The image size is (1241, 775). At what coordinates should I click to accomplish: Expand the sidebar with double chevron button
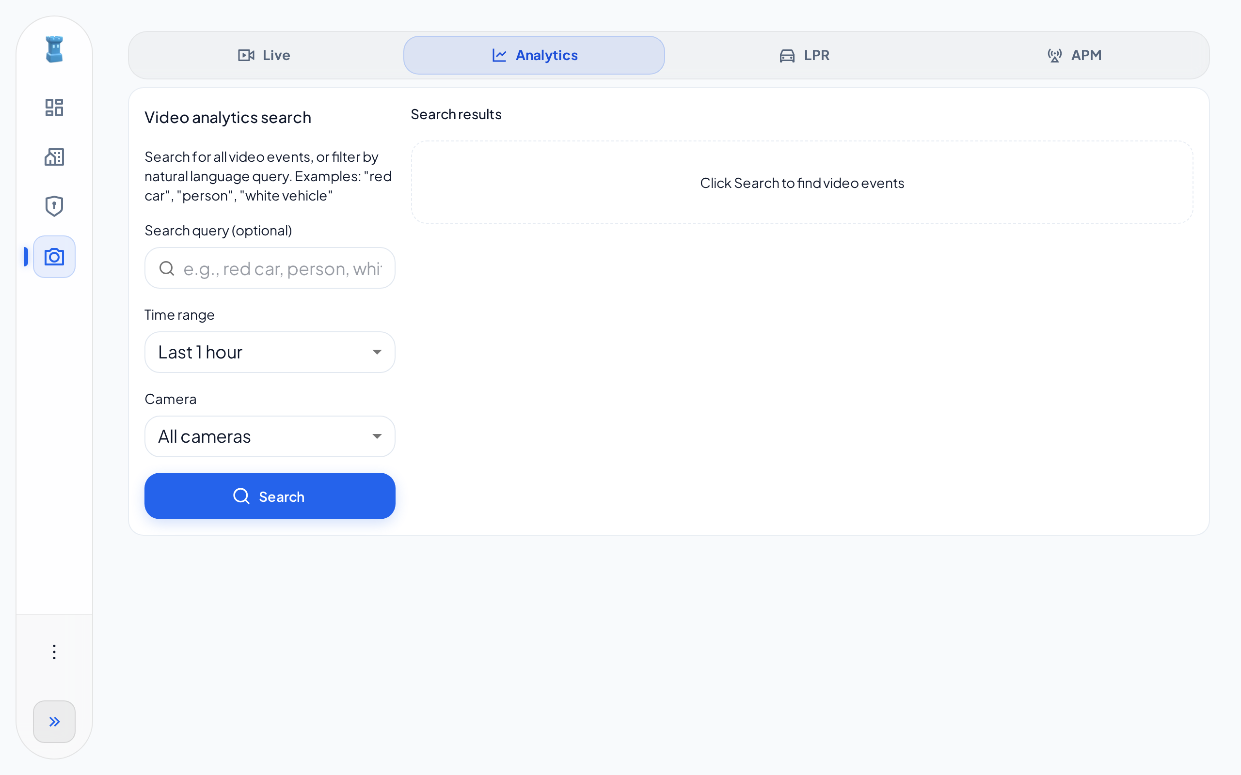point(54,722)
